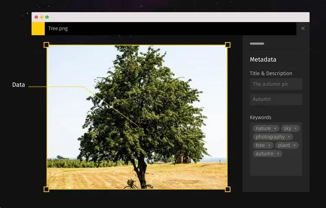Select the 'nature' keyword chip

(x=266, y=128)
